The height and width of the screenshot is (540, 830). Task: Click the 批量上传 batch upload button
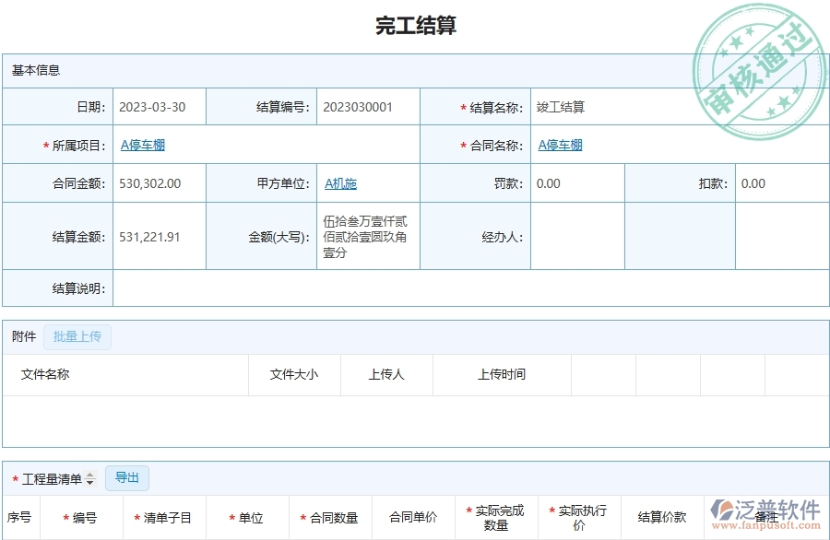78,336
